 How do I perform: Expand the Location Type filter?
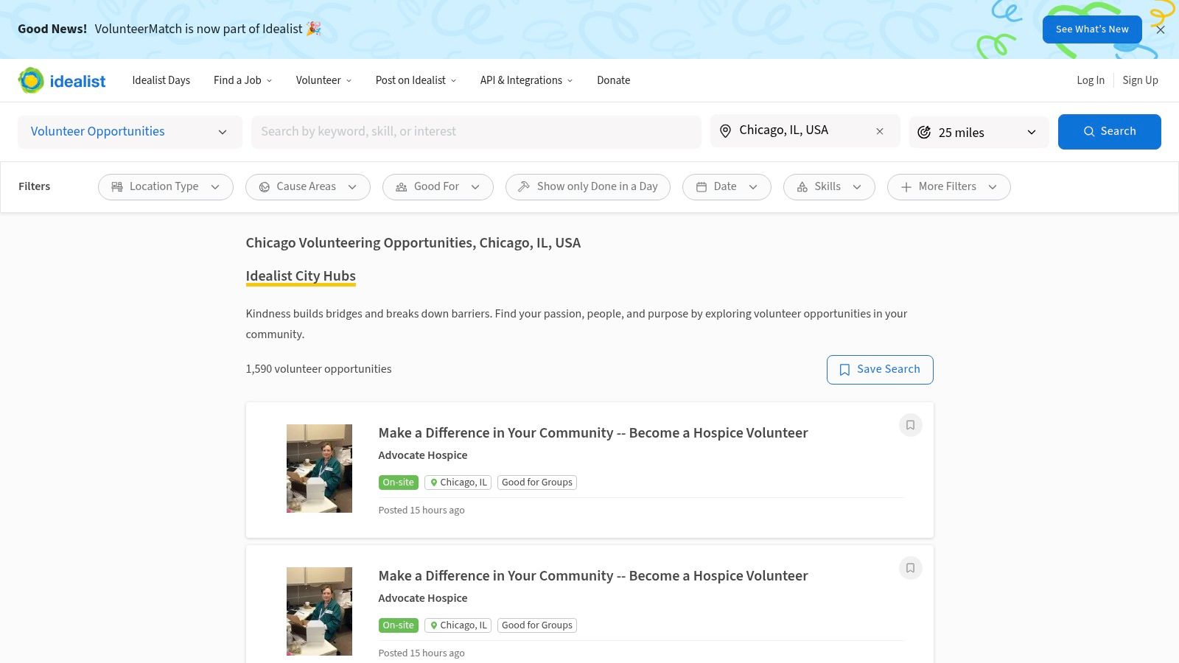(x=166, y=187)
